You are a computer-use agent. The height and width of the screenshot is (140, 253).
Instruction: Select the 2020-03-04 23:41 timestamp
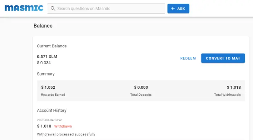pyautogui.click(x=50, y=120)
